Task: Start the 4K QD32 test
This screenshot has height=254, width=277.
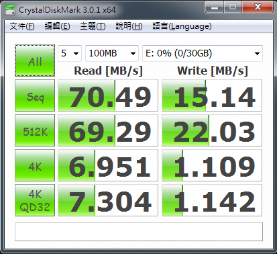Action: point(35,200)
